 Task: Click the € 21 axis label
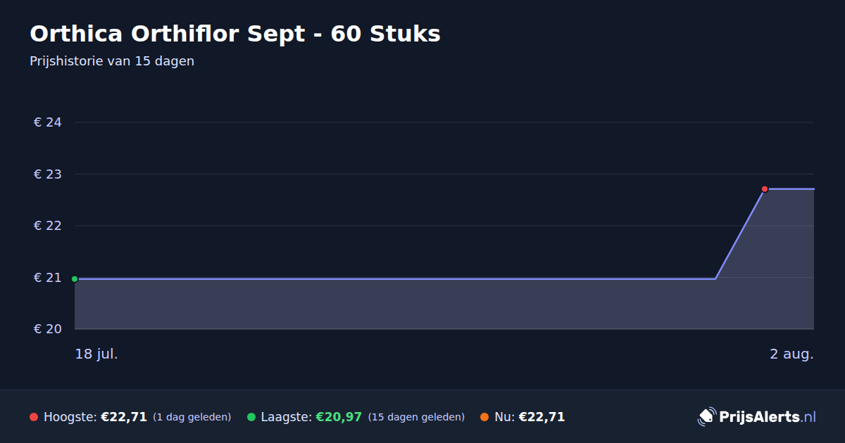tap(48, 278)
